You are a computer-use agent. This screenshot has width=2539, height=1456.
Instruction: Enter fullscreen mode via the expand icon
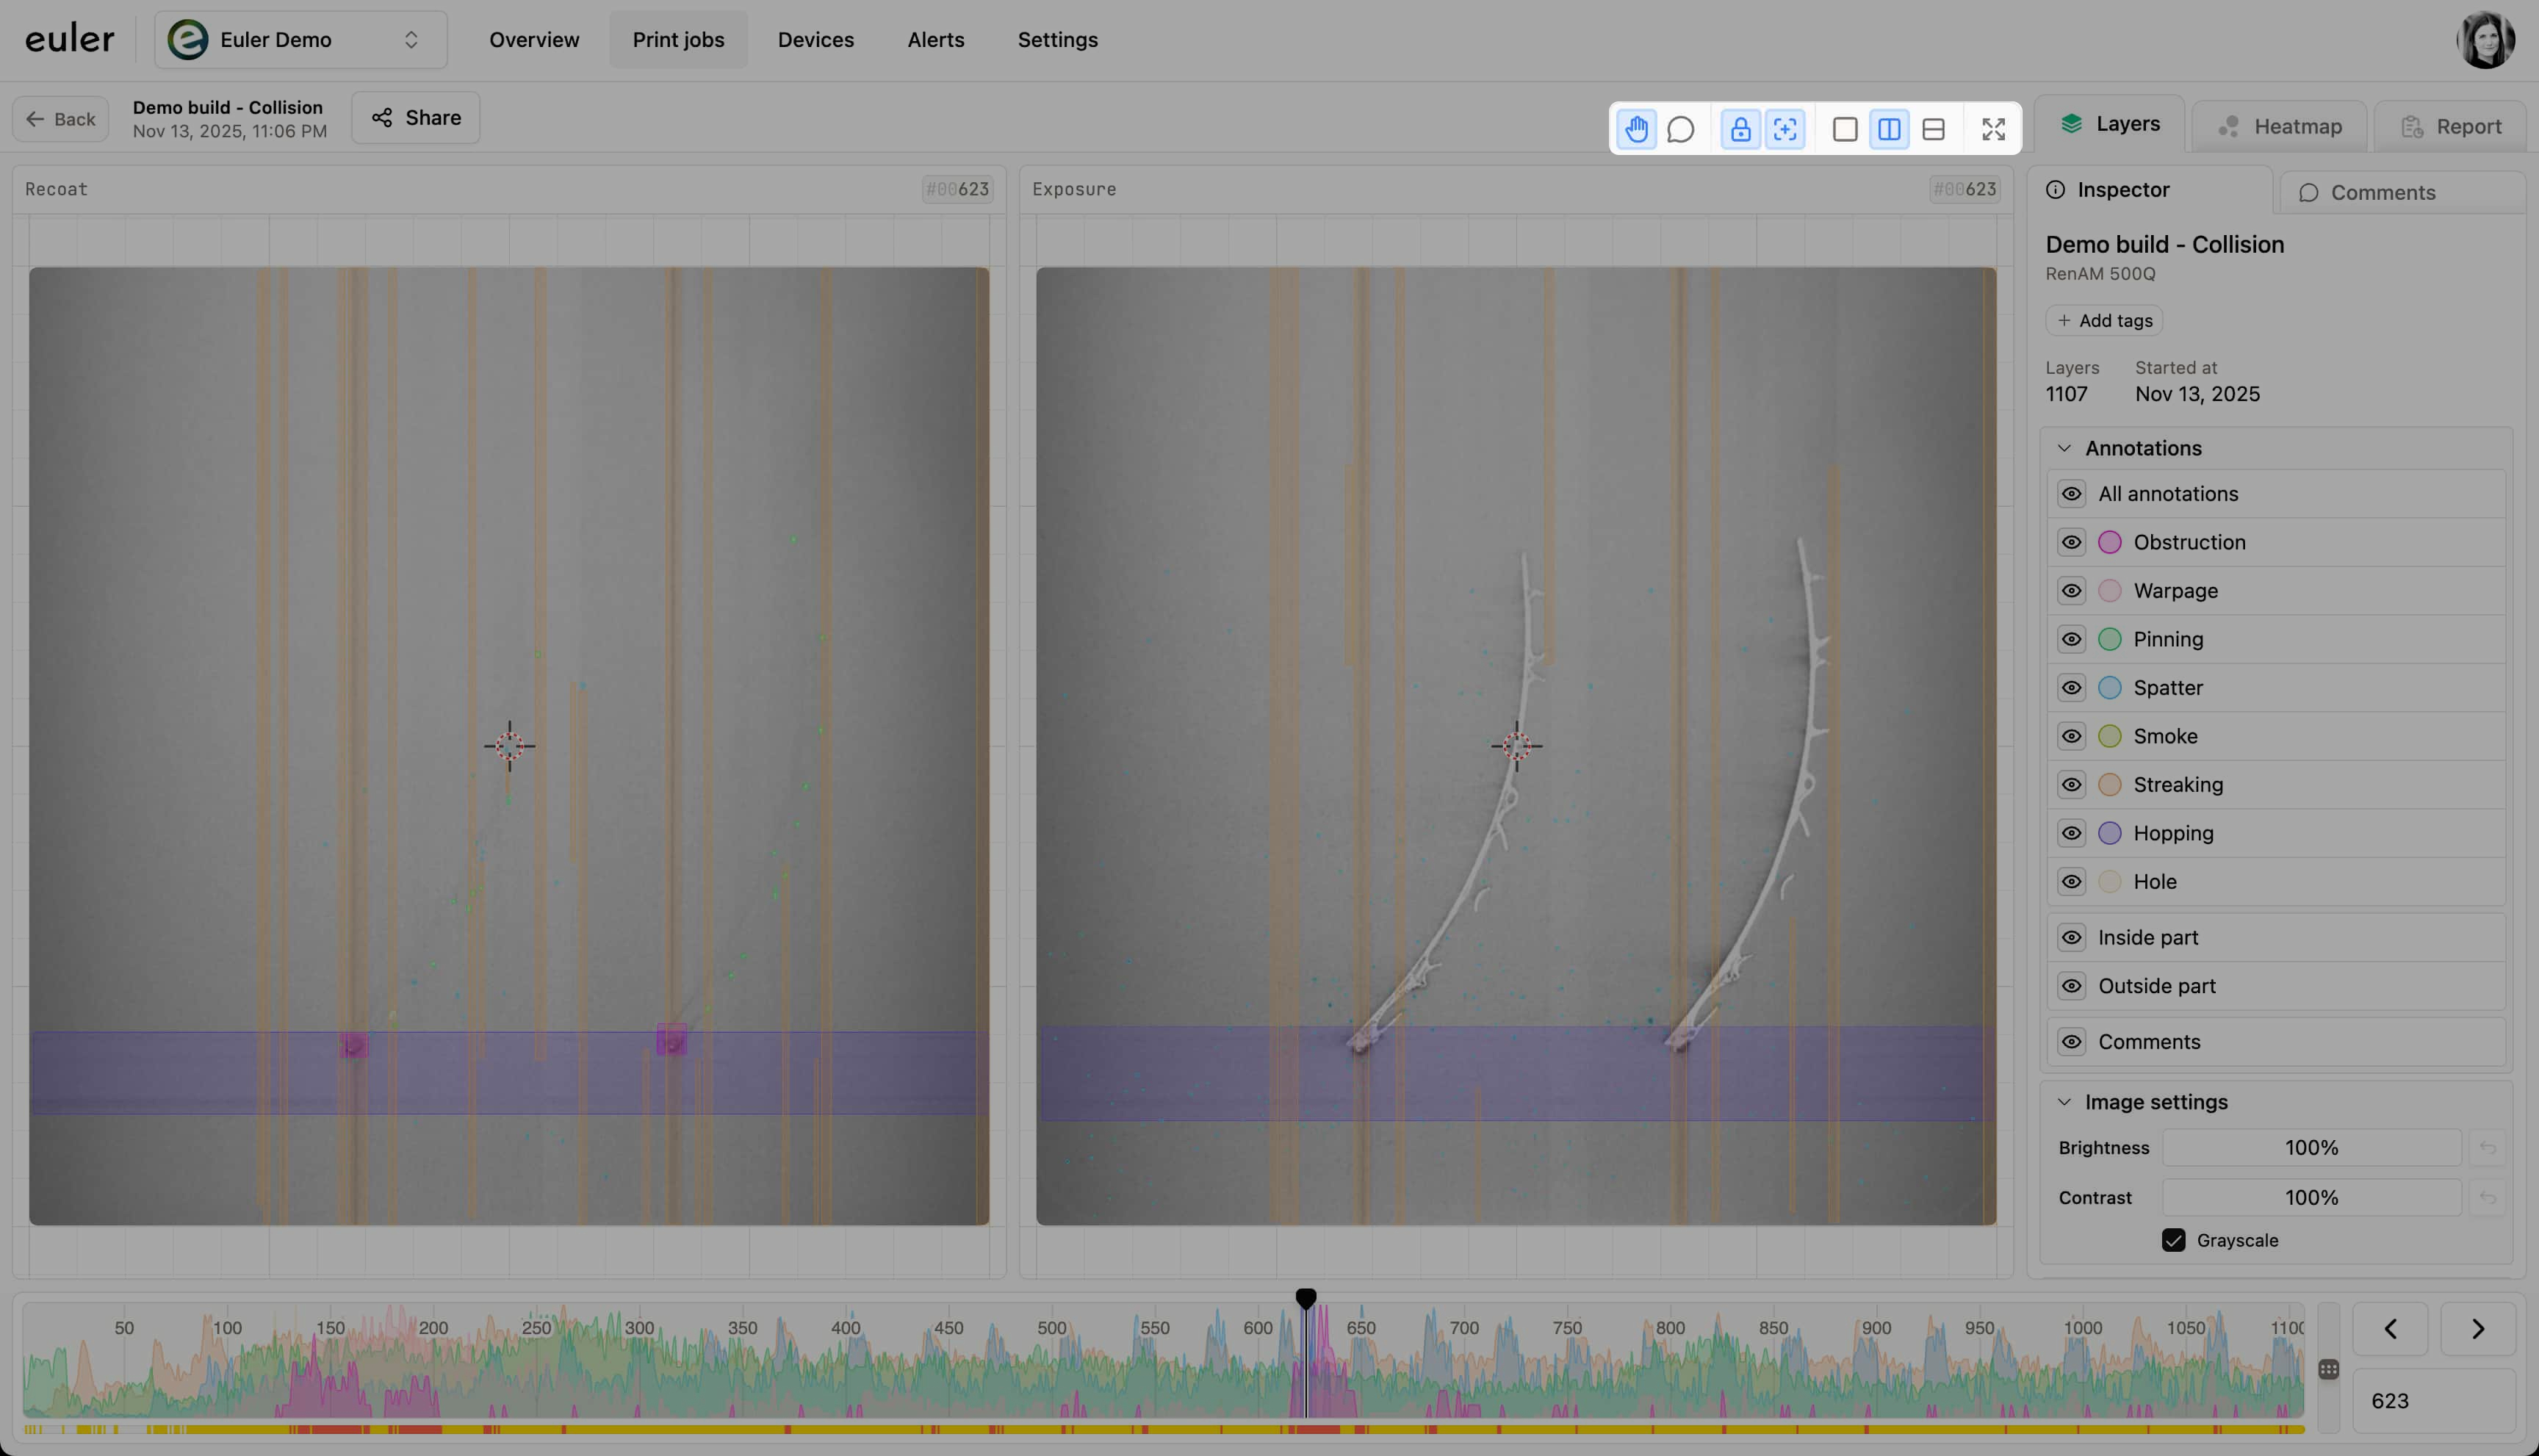[1993, 128]
